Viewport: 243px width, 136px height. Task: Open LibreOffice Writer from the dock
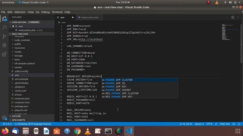(46, 131)
